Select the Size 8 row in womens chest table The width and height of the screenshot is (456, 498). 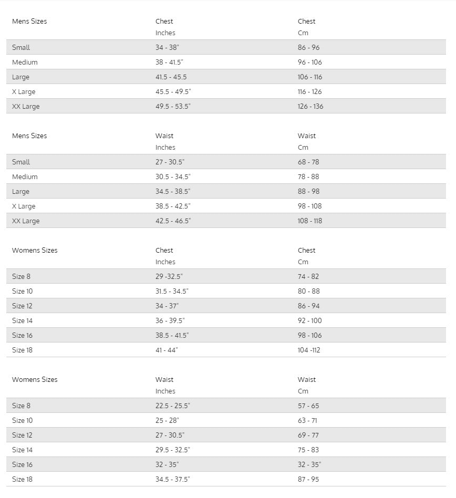(226, 276)
